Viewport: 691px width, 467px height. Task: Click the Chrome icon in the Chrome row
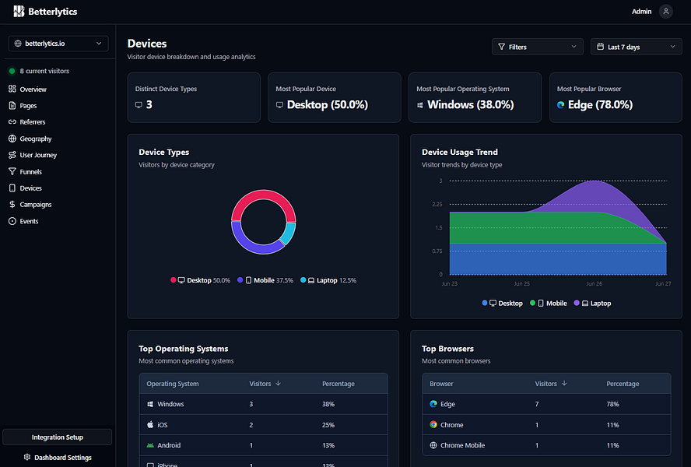[433, 424]
